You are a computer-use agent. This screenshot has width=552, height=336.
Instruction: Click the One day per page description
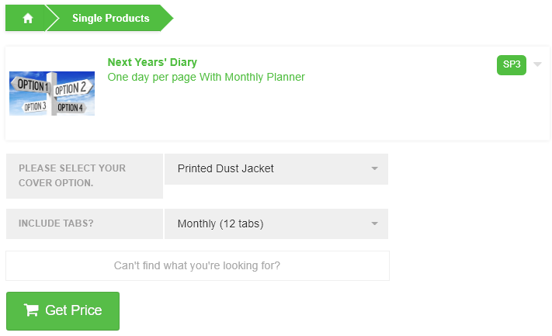tap(206, 77)
